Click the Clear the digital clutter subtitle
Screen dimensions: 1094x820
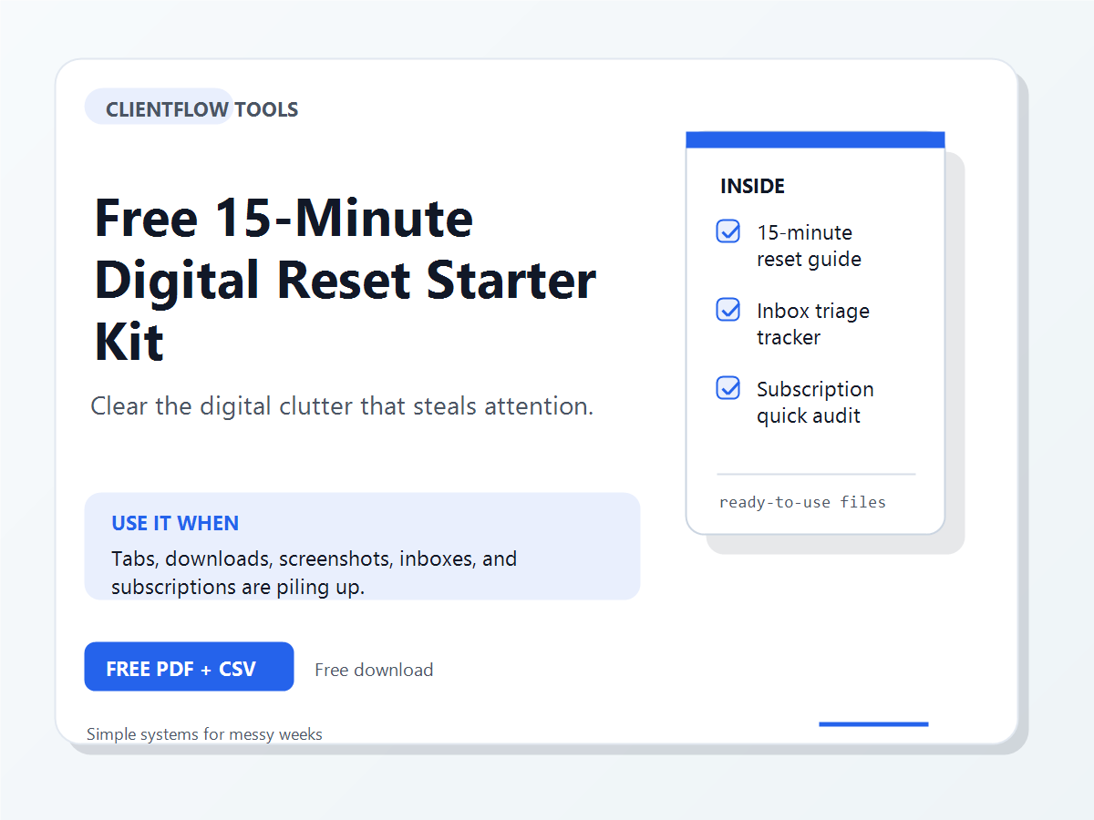pos(342,406)
